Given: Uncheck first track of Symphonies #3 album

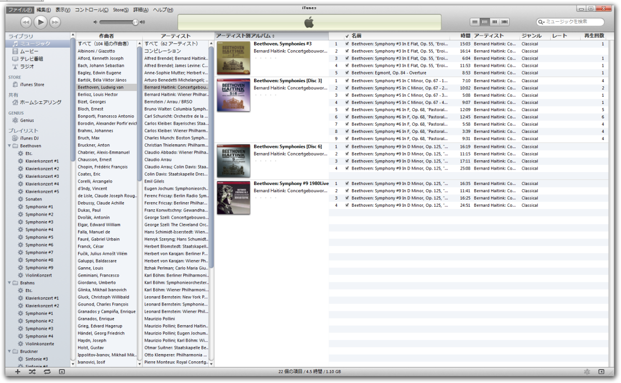Looking at the screenshot, I should coord(347,44).
